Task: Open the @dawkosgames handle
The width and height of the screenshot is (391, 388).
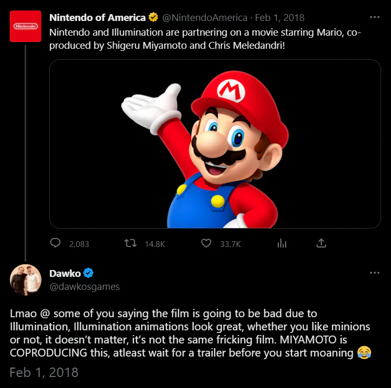Action: (x=84, y=286)
